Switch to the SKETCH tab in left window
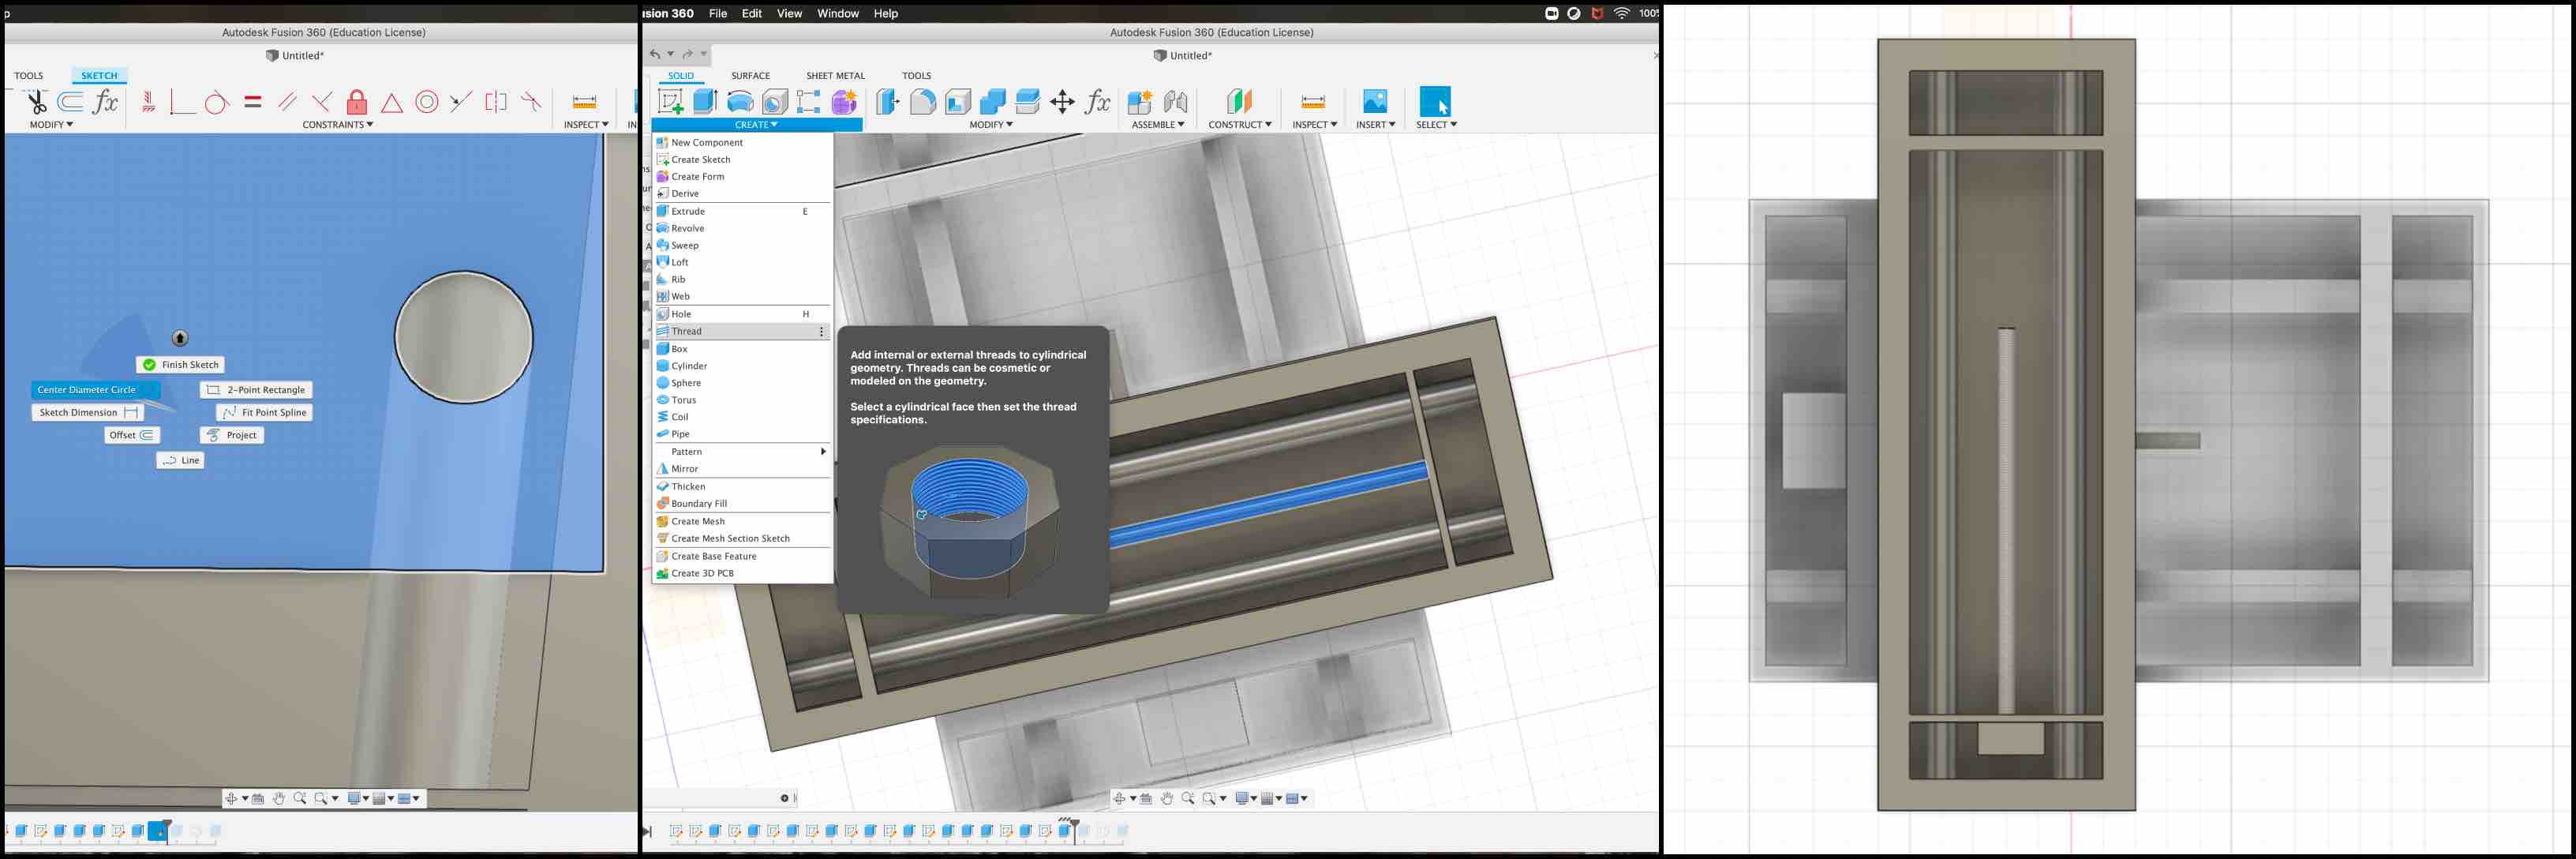Image resolution: width=2576 pixels, height=859 pixels. click(x=99, y=76)
